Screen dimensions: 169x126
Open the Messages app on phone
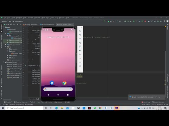click(52, 83)
